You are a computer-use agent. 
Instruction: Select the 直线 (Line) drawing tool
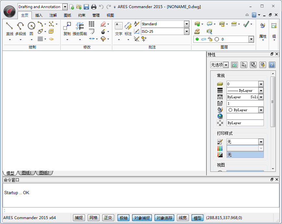[x=10, y=26]
